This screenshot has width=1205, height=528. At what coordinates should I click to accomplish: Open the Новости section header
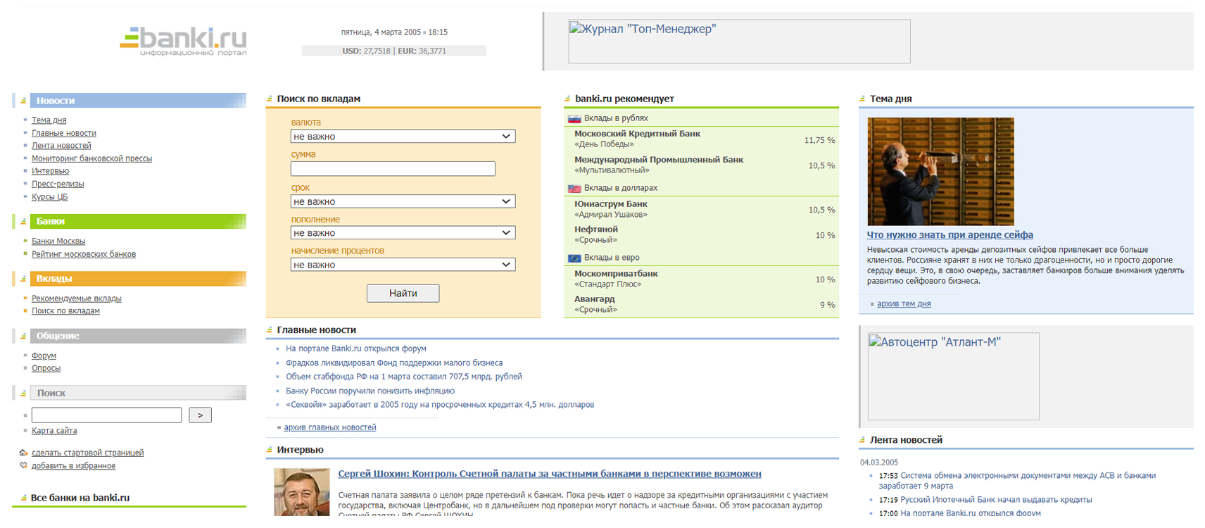tap(56, 101)
